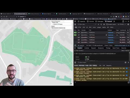
Task: Sort requests by the Transferred column
Action: [123, 30]
